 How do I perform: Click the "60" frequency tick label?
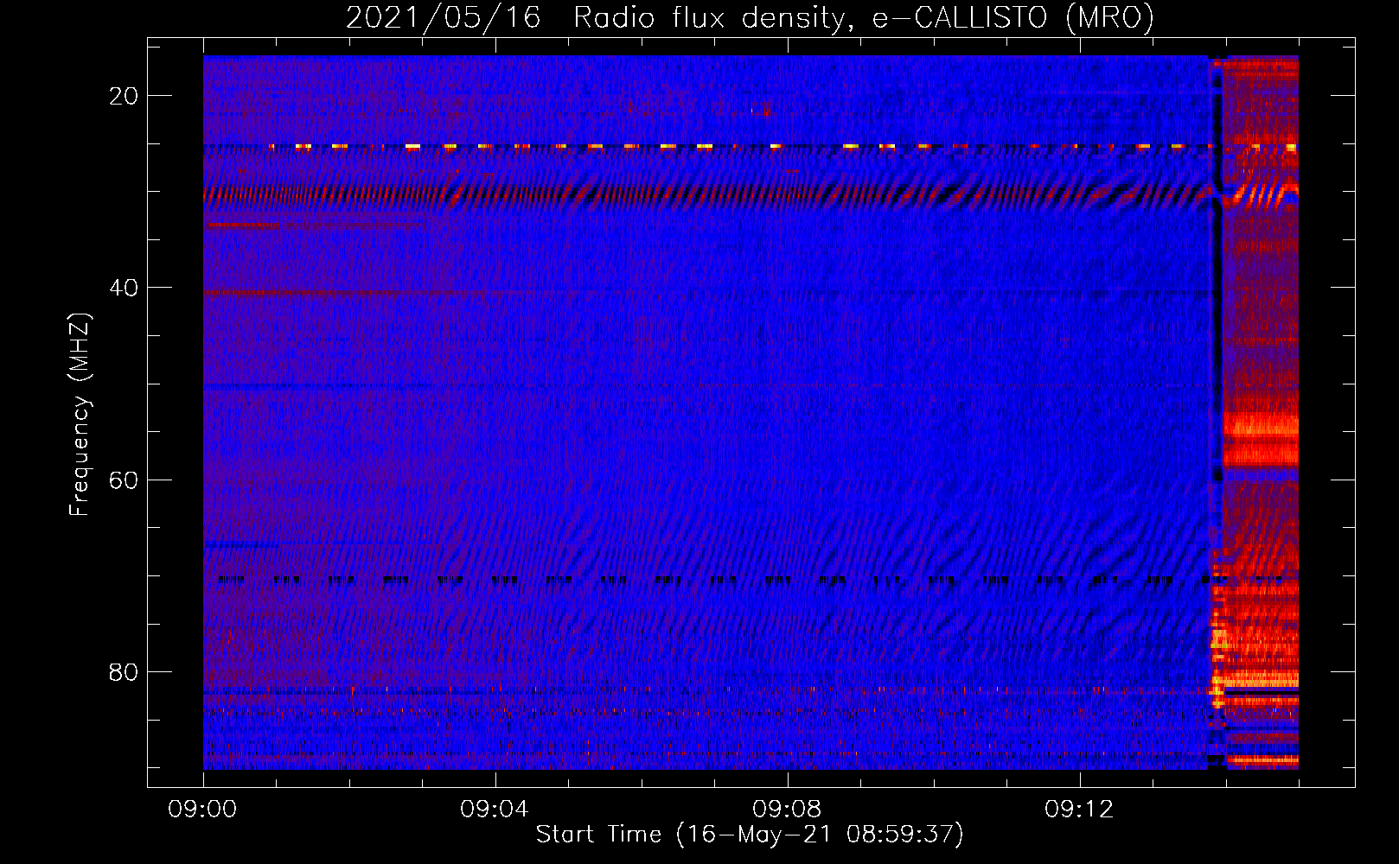click(124, 480)
